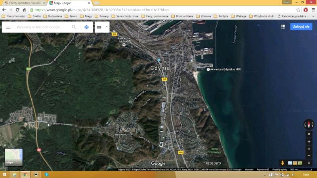Click 'Prześlij opinię' feedback link

click(x=280, y=170)
